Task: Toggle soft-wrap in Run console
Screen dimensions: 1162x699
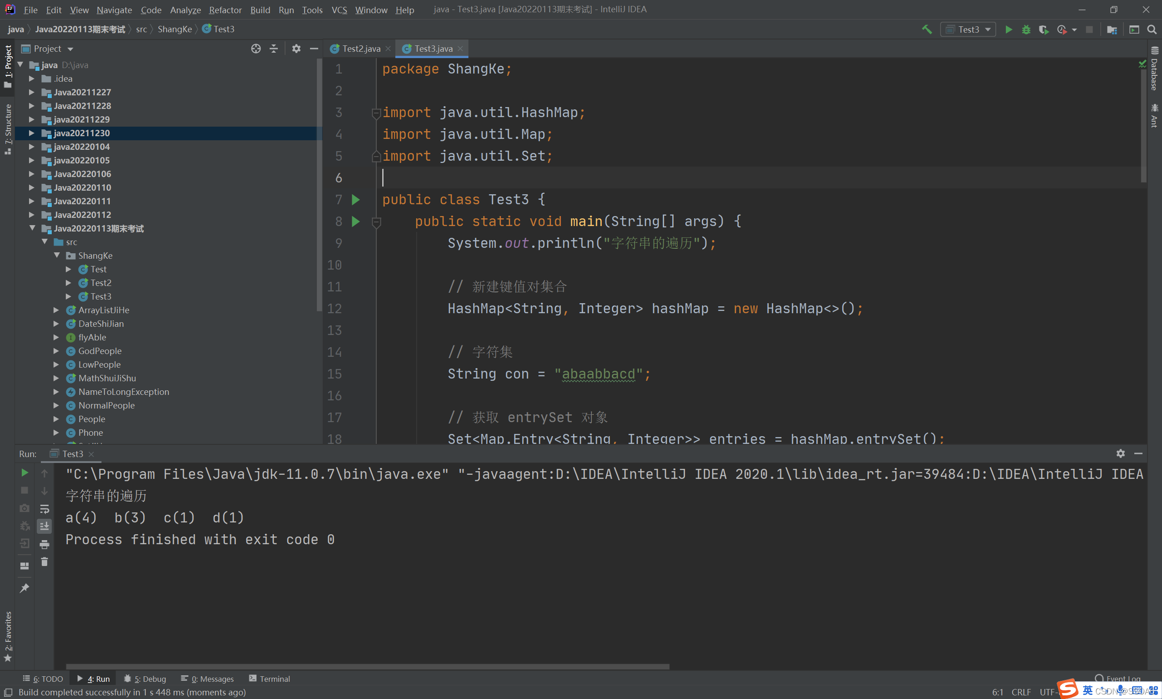Action: [x=44, y=509]
